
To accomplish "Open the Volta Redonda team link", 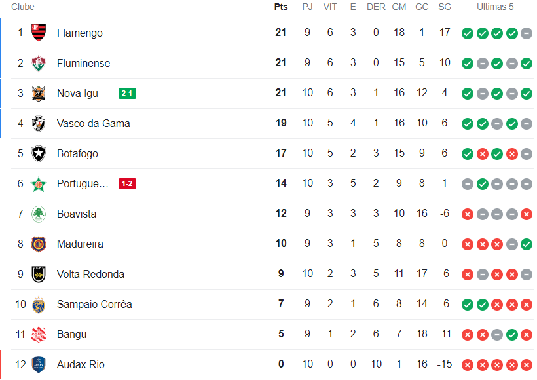I will point(90,274).
